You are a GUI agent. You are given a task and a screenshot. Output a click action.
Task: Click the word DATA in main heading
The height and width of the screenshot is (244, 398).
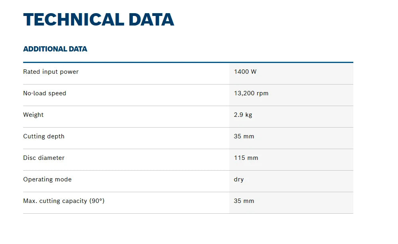pos(151,20)
